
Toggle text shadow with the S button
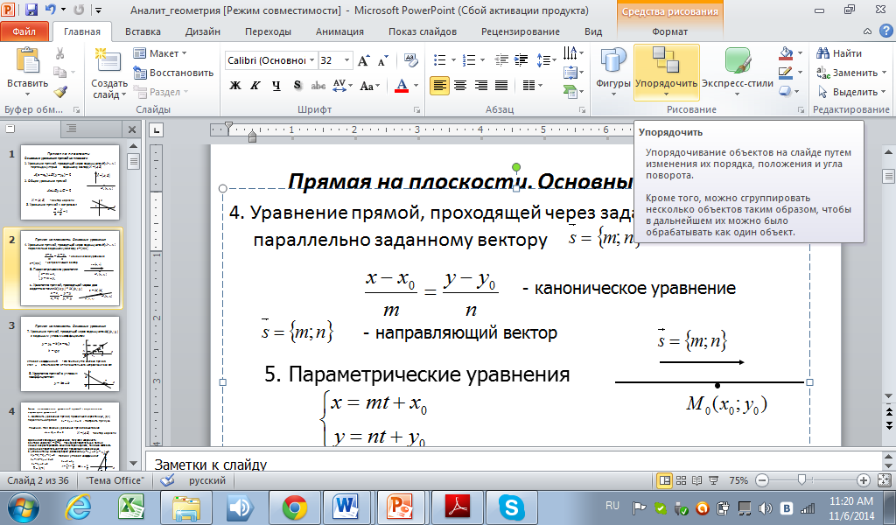(x=297, y=85)
